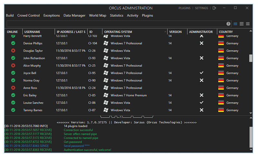Sort by the COUNTRY column header

pyautogui.click(x=226, y=32)
